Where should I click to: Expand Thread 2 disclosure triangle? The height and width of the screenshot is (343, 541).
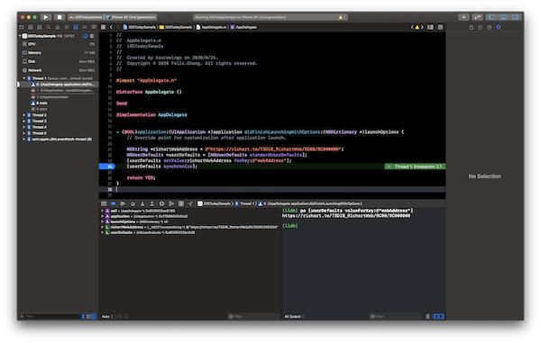click(x=23, y=115)
